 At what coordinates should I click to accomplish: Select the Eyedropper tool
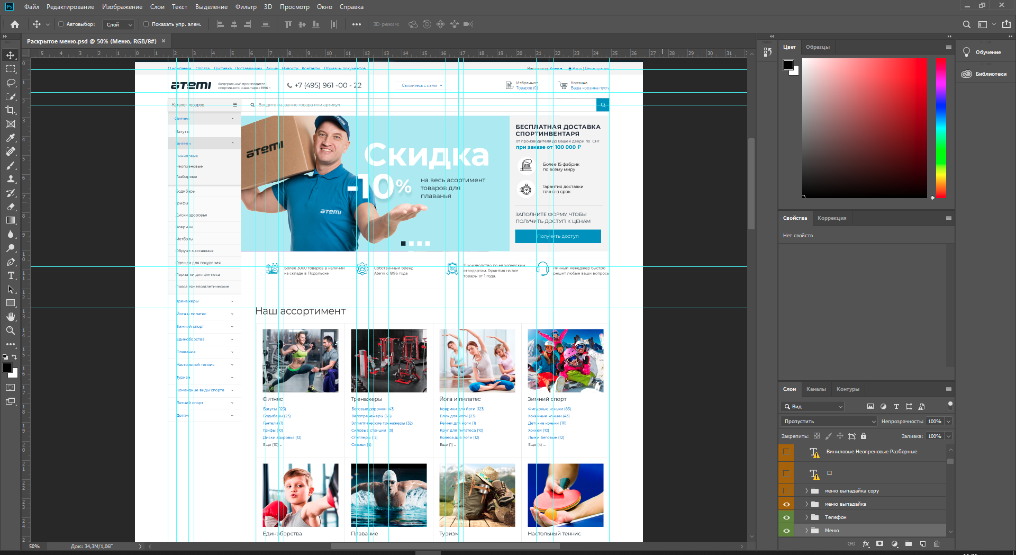(x=11, y=138)
